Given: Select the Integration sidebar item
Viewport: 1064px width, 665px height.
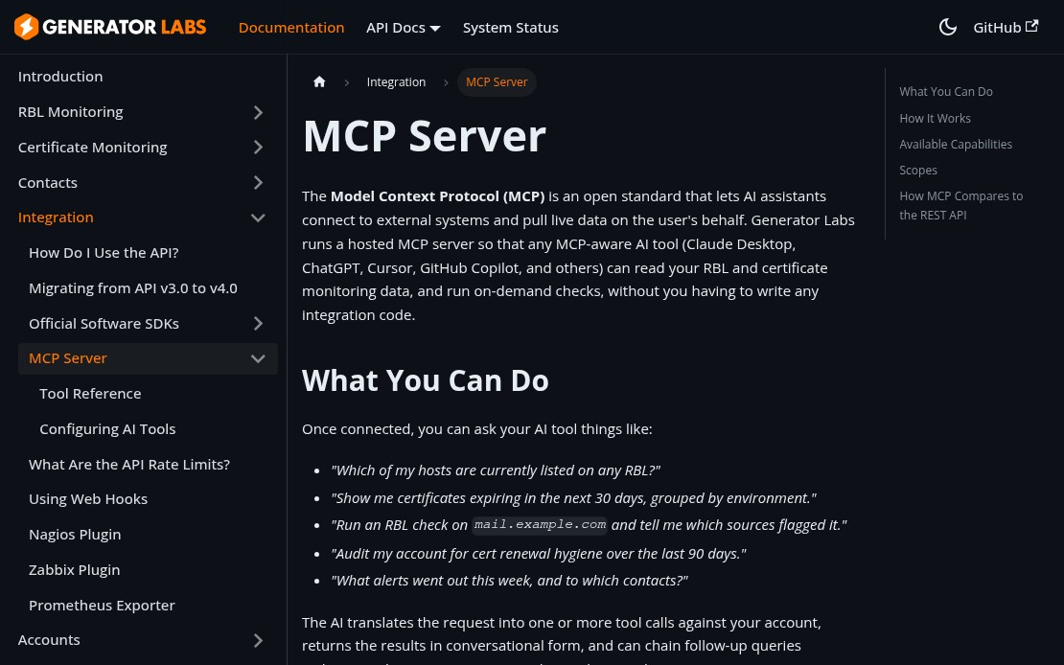Looking at the screenshot, I should pyautogui.click(x=56, y=218).
